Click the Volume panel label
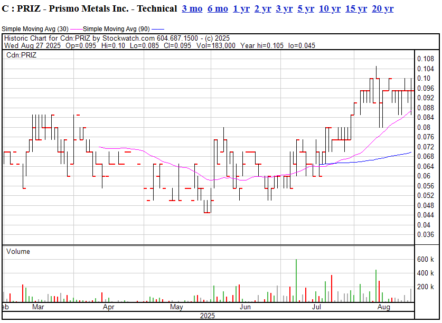The height and width of the screenshot is (323, 442). (x=18, y=251)
